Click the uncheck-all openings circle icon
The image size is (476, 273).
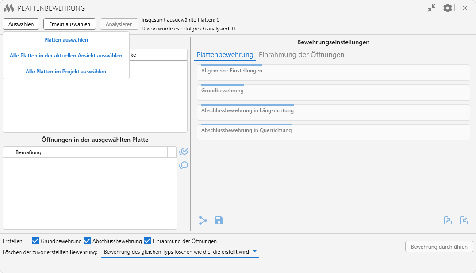pyautogui.click(x=184, y=165)
